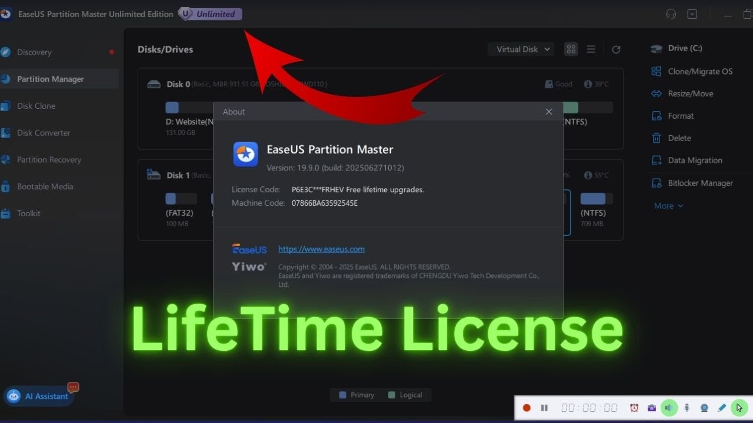Toggle the recorder microphone
The image size is (753, 423).
click(x=687, y=408)
